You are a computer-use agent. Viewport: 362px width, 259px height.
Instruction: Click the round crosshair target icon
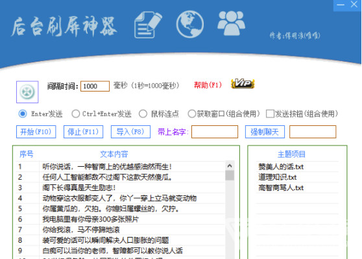click(x=27, y=92)
